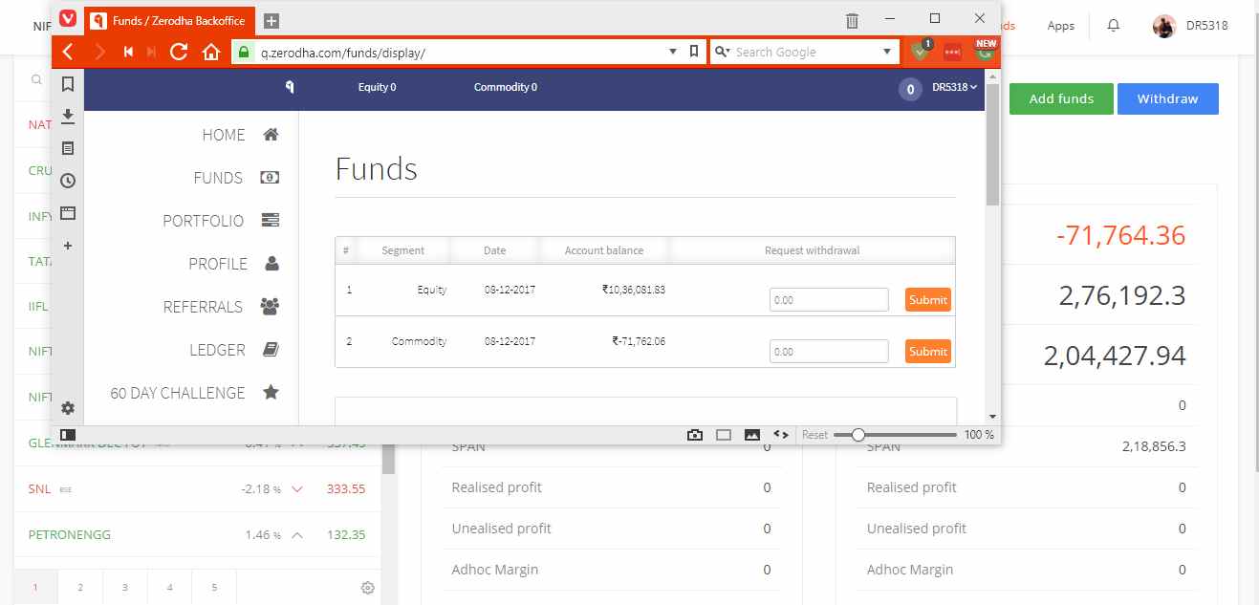Expand the search engine field dropdown arrow

coord(887,52)
